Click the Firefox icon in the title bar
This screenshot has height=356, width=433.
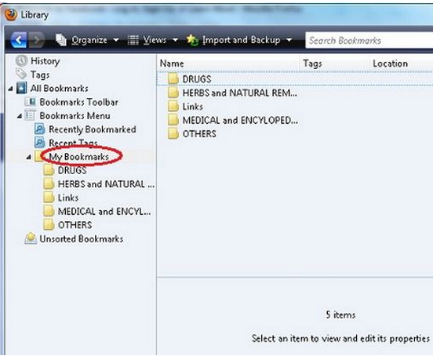tap(11, 15)
